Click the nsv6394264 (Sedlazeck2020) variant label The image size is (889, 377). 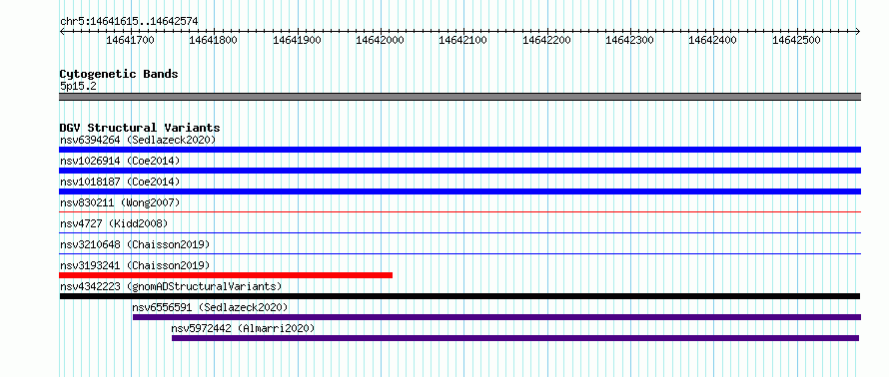coord(138,140)
